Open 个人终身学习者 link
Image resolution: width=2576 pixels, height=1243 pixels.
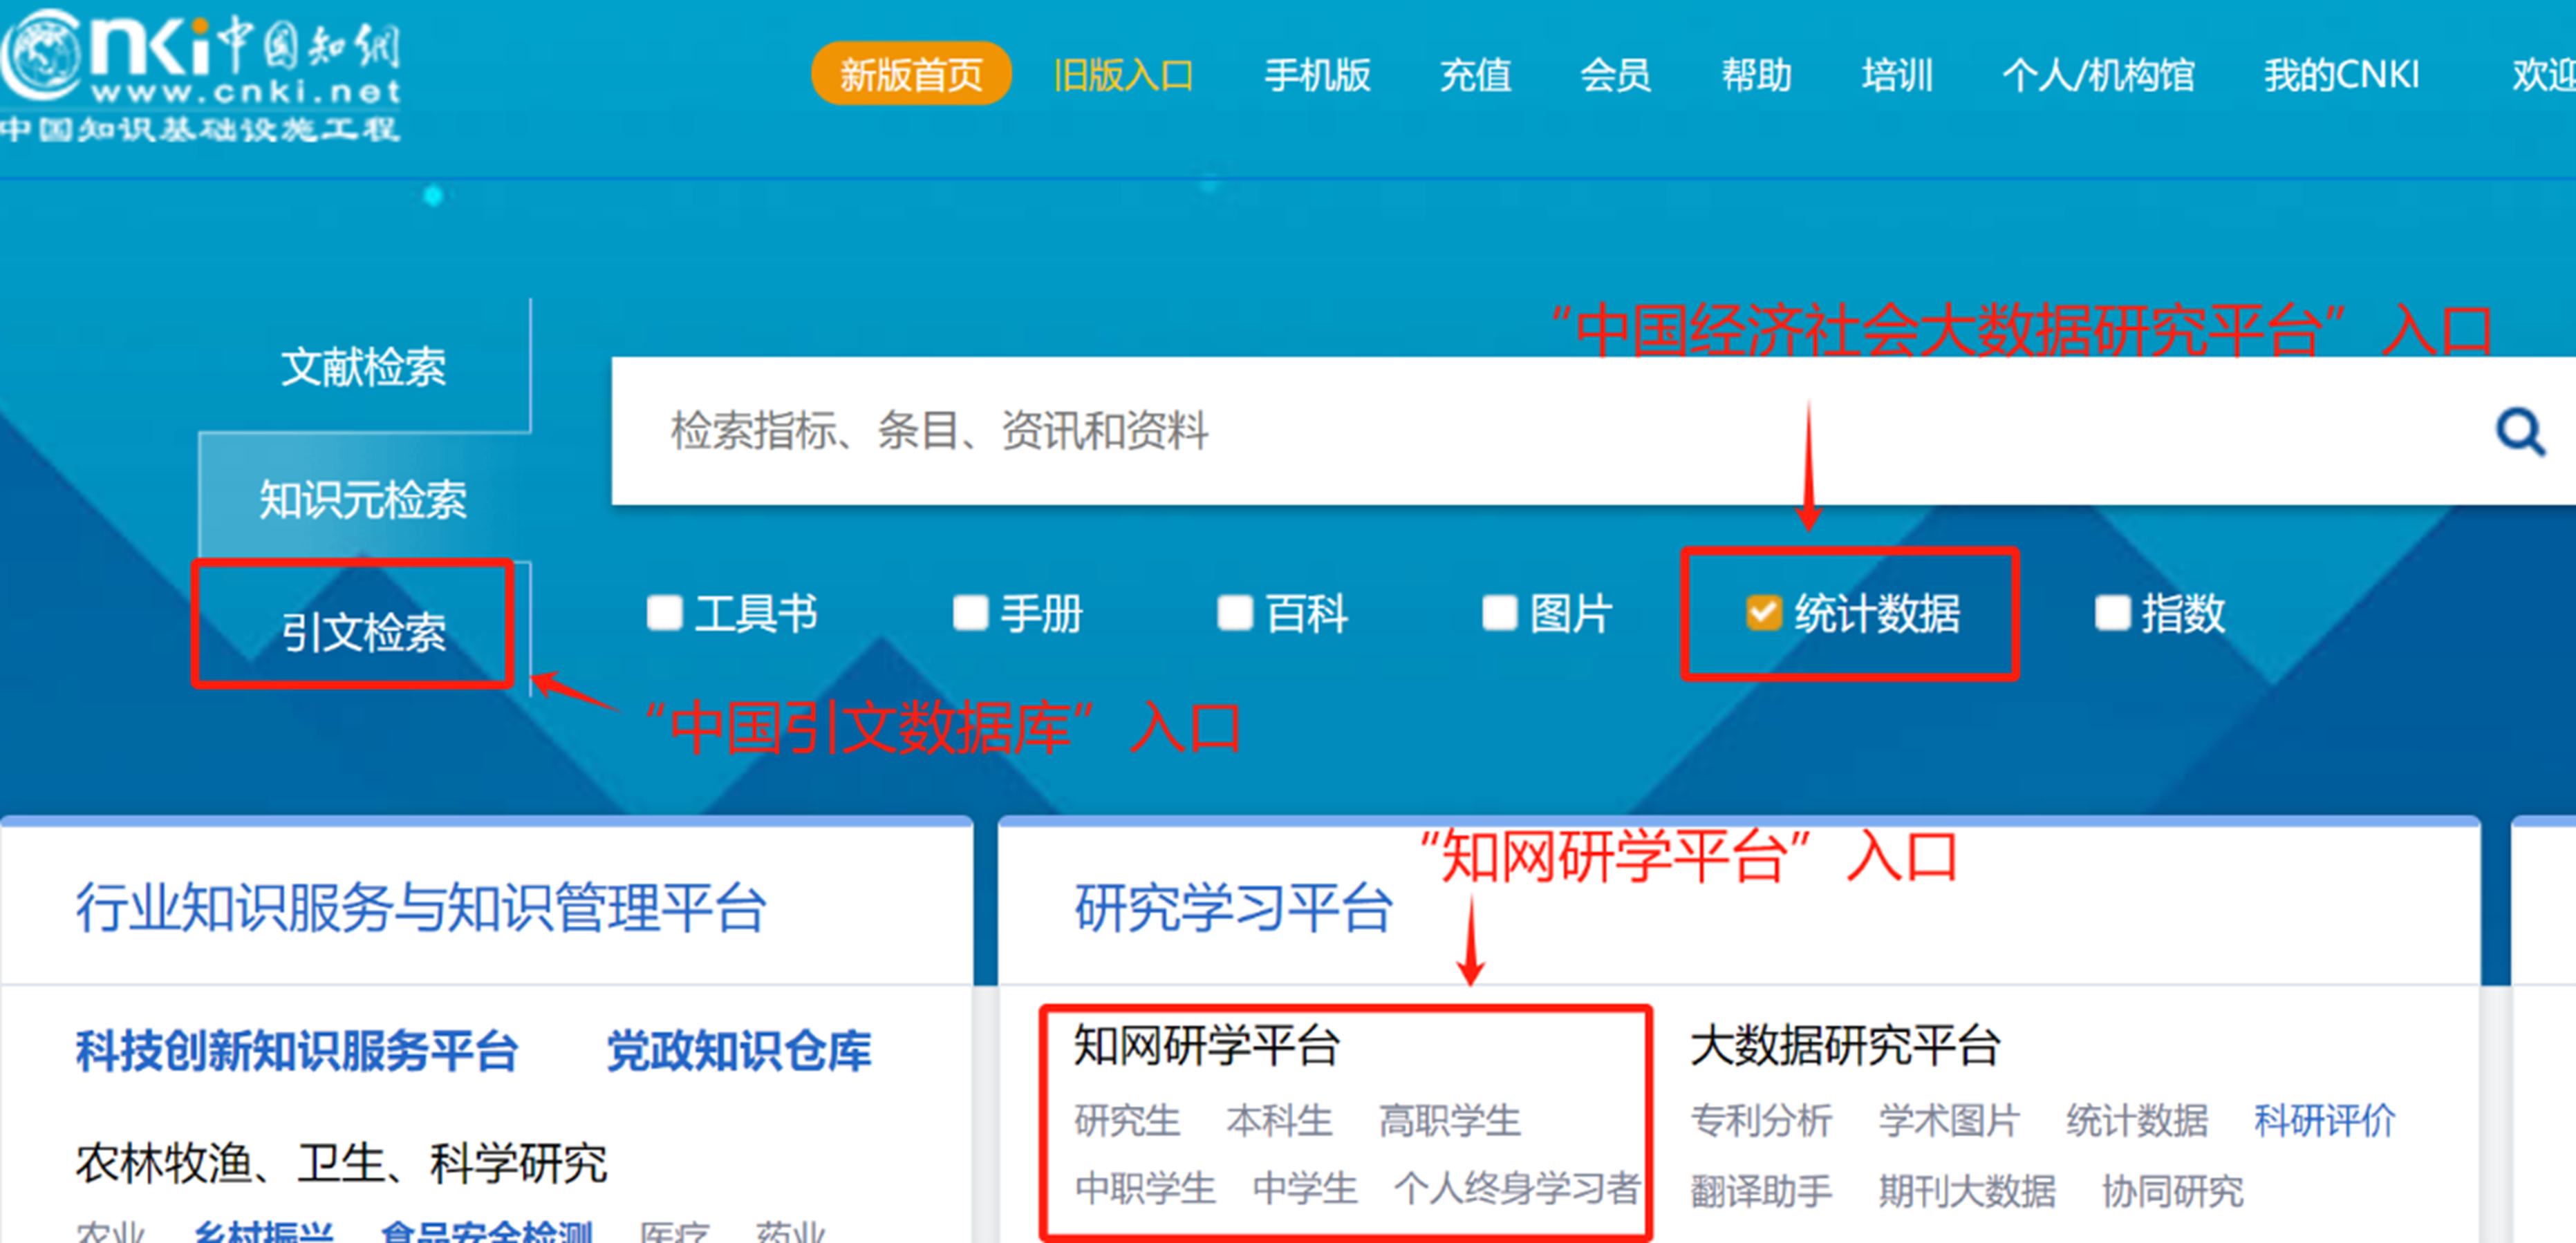click(1517, 1188)
